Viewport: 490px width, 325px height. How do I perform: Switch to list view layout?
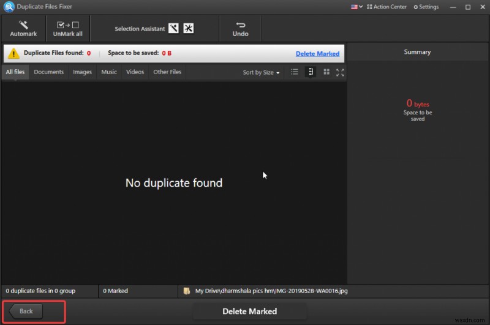point(295,72)
